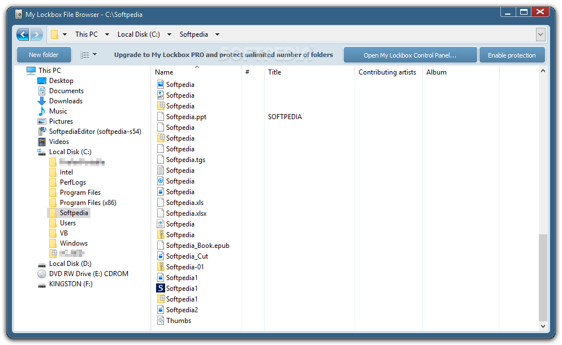Viewport: 562px width, 345px height.
Task: Click the image icon of first Softpedia file
Action: tap(161, 85)
